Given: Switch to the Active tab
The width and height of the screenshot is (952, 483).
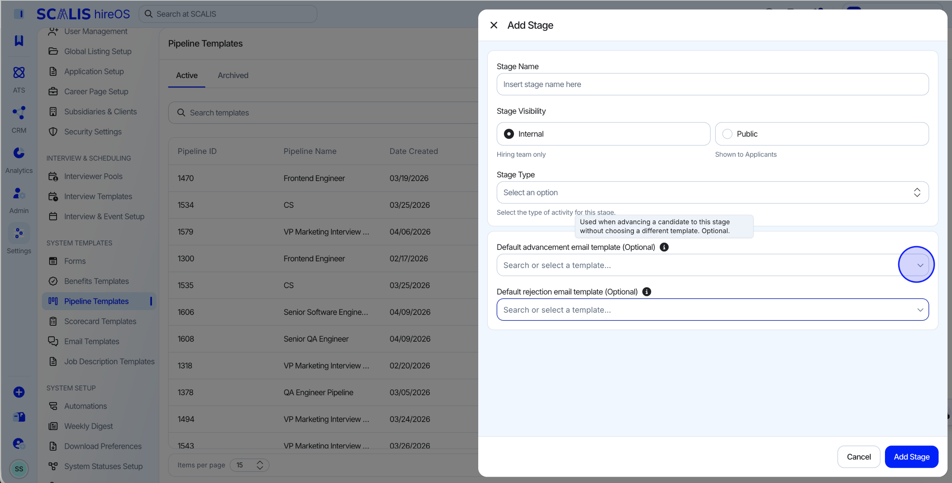Looking at the screenshot, I should [x=187, y=75].
